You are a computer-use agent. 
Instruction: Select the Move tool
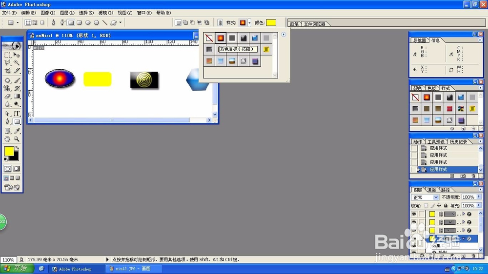coord(17,55)
